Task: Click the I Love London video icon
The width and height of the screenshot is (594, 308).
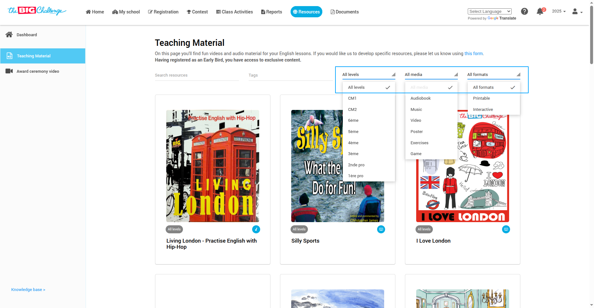Action: pyautogui.click(x=506, y=229)
